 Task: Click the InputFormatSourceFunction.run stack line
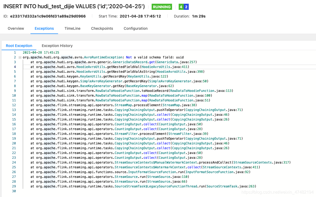141,172
